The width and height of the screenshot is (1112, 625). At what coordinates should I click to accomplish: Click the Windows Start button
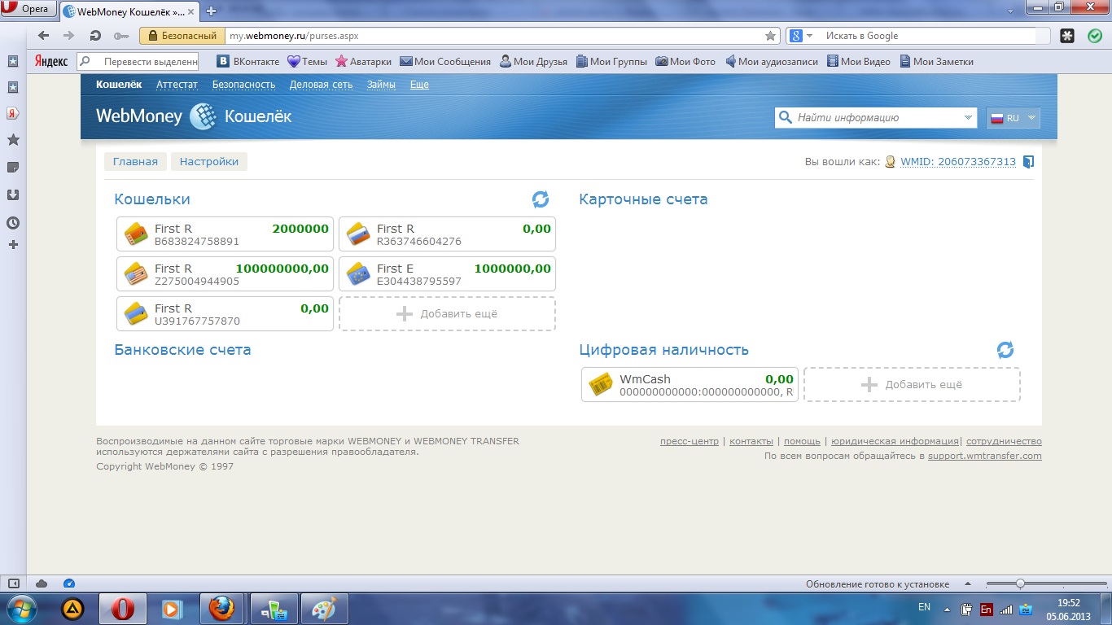[23, 608]
